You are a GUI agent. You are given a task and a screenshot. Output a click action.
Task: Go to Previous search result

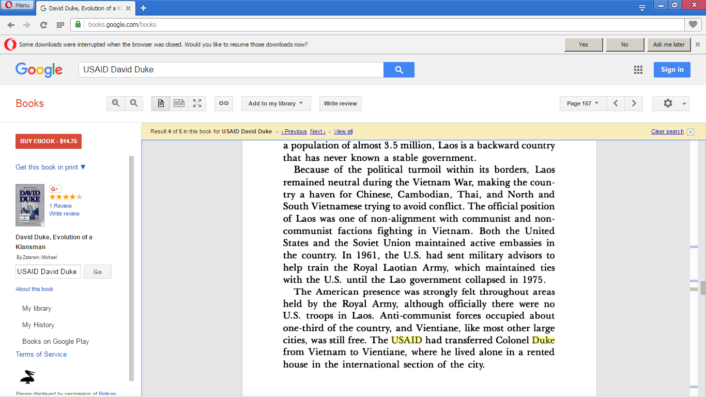click(294, 131)
